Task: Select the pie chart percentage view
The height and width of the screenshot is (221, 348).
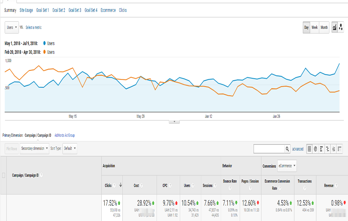Action: (316, 149)
